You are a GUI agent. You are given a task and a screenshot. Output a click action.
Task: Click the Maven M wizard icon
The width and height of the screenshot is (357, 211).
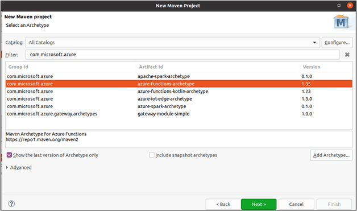point(341,22)
